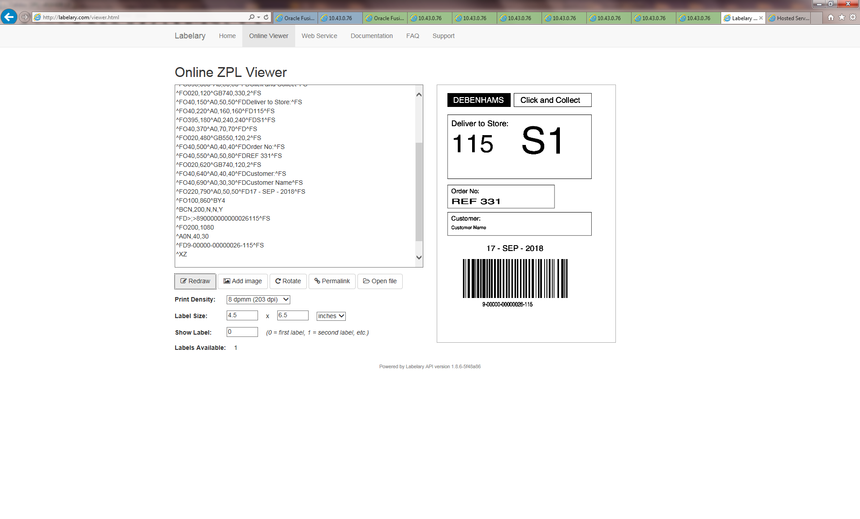Click the refresh icon in address bar
This screenshot has width=860, height=519.
[266, 17]
